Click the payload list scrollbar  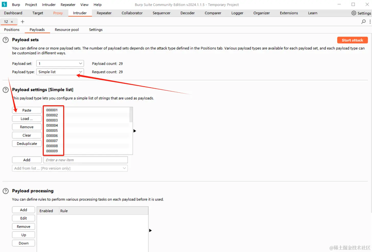click(x=131, y=115)
